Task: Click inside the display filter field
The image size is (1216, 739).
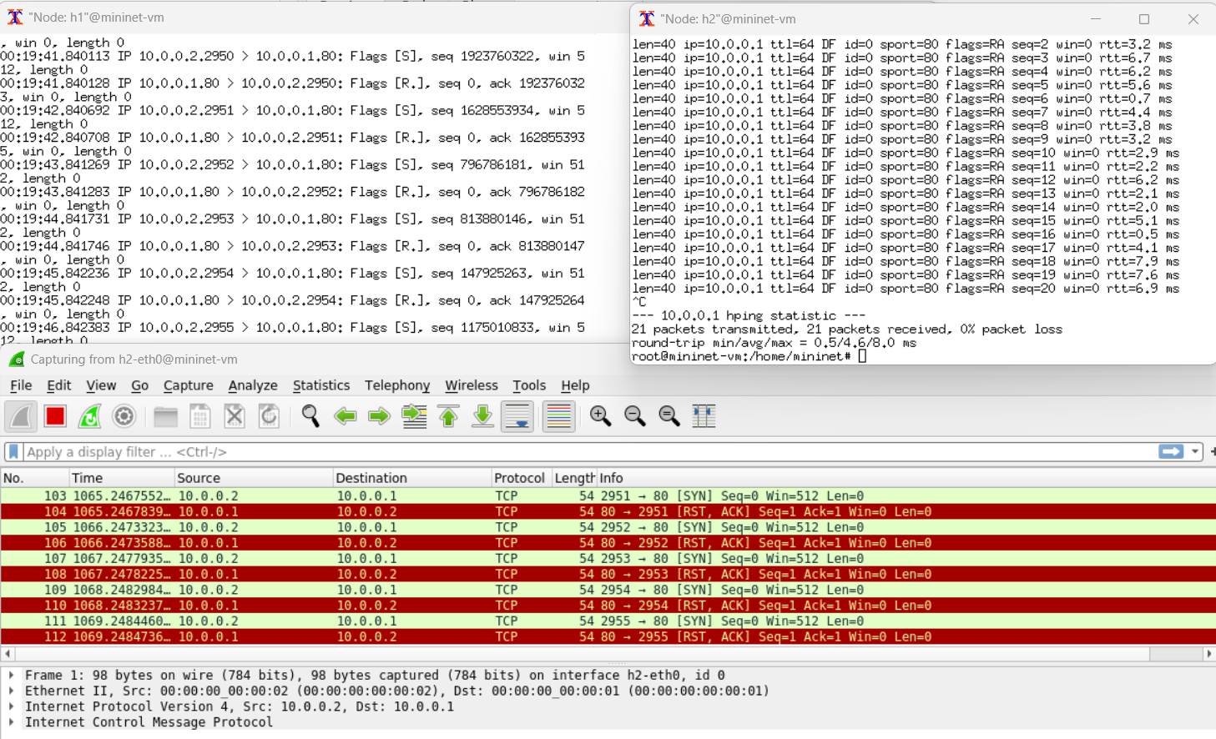Action: point(584,451)
